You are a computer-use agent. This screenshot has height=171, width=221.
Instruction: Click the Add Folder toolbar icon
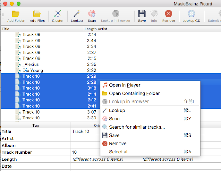[x=16, y=14]
